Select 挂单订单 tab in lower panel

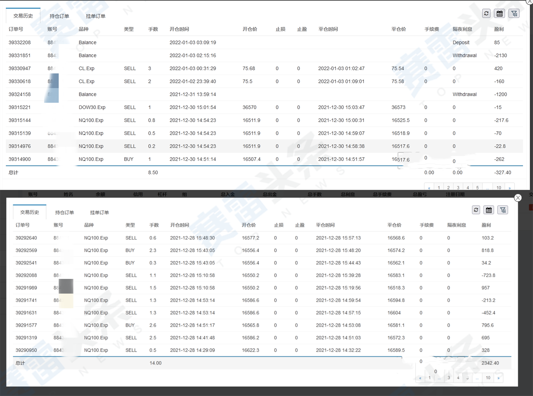pos(99,212)
